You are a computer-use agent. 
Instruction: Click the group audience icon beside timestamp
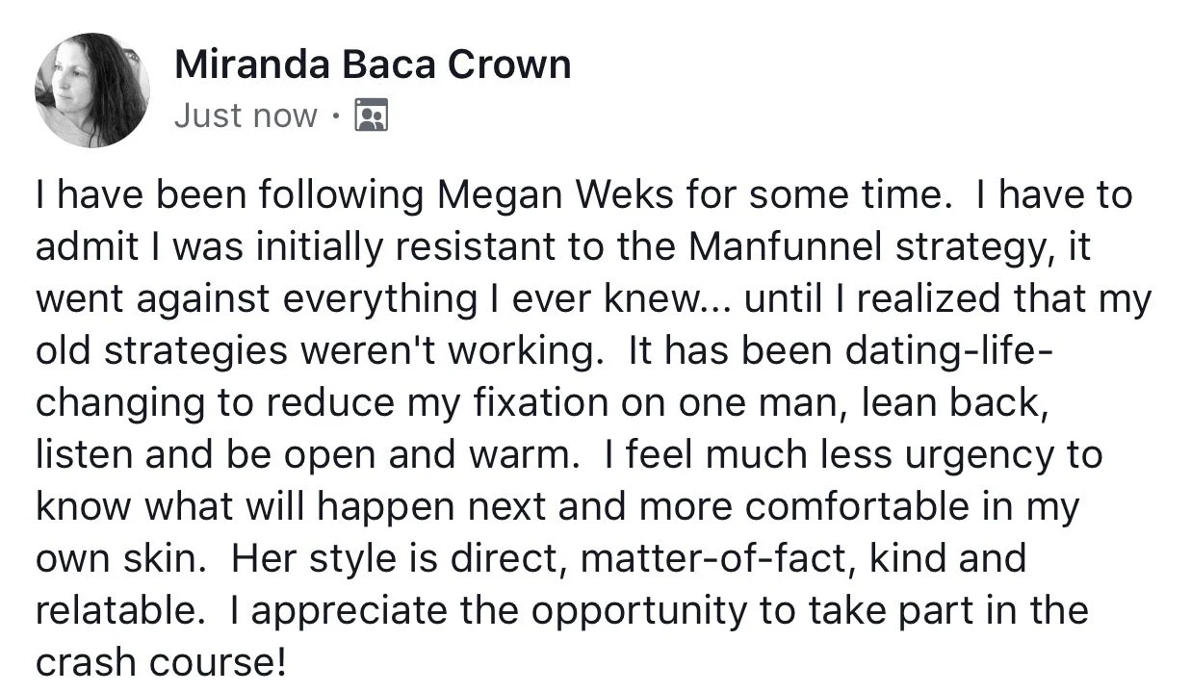372,115
